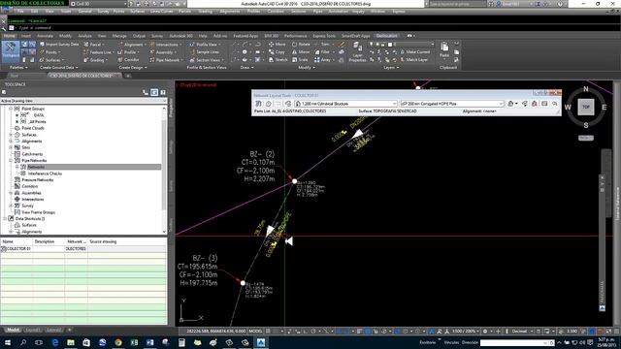Open the Pipe Network dropdown
Viewport: 621px width, 349px height.
(166, 60)
